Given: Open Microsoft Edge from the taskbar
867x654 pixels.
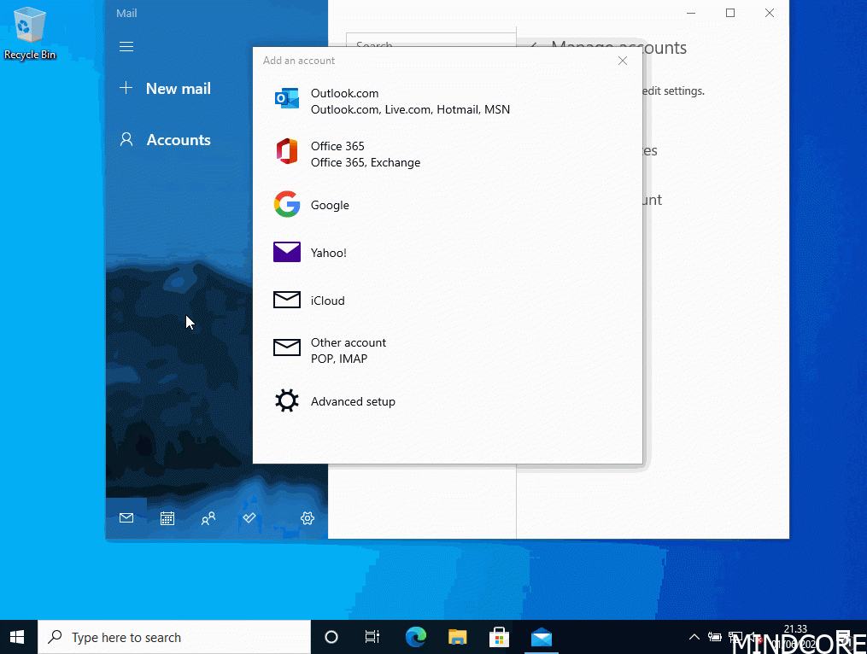Looking at the screenshot, I should coord(416,637).
